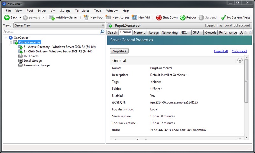The image size is (255, 153).
Task: Click the New Storage toolbar icon
Action: (x=108, y=18)
